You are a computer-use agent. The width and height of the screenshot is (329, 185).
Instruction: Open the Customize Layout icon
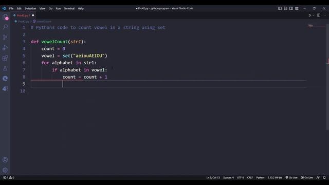(297, 8)
